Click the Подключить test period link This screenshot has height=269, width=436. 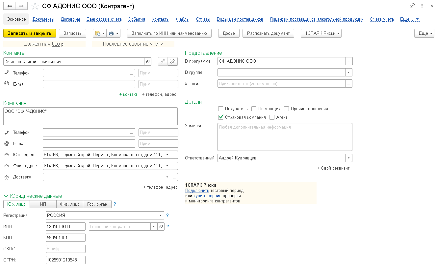coord(197,191)
